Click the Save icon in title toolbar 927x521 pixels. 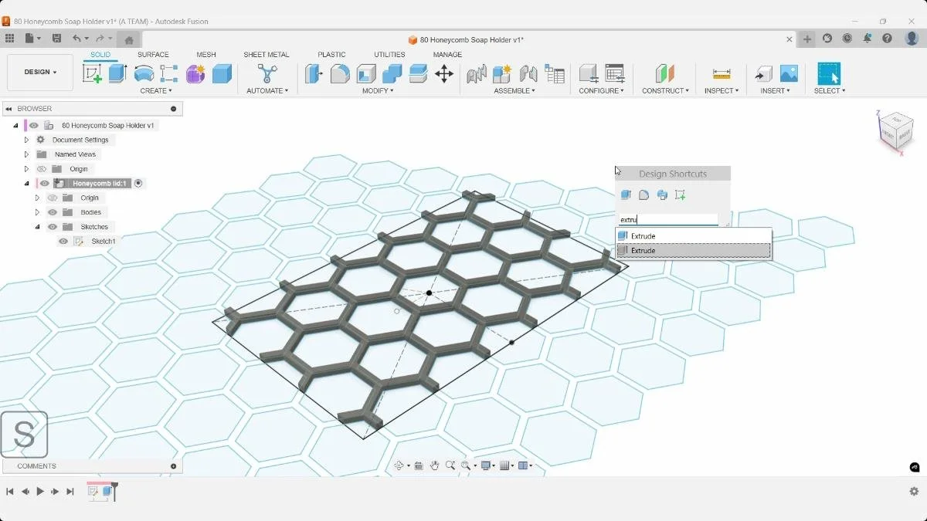(x=56, y=39)
